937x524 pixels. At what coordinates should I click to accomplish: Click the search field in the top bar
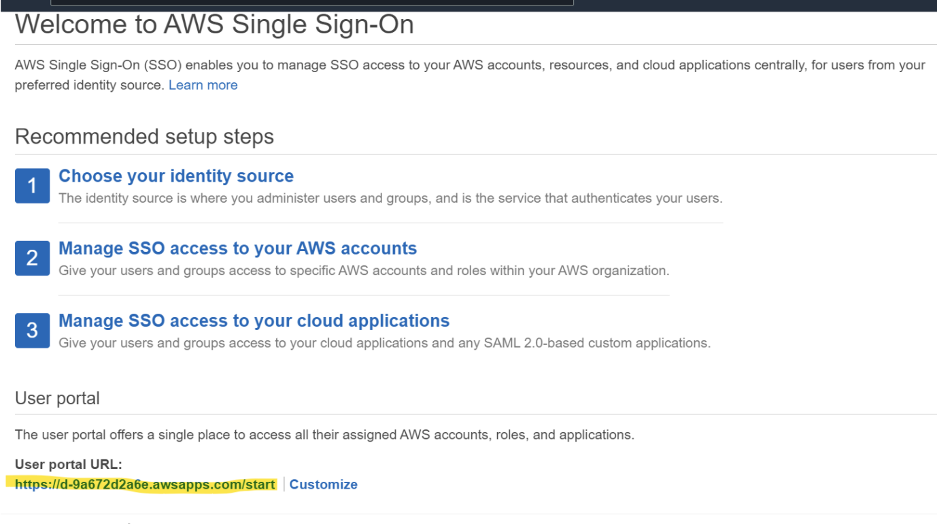coord(313,2)
